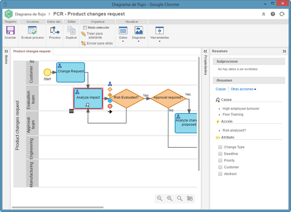Screen dimensions: 291x212
Task: Click the zoom in magnifier icon
Action: click(170, 199)
